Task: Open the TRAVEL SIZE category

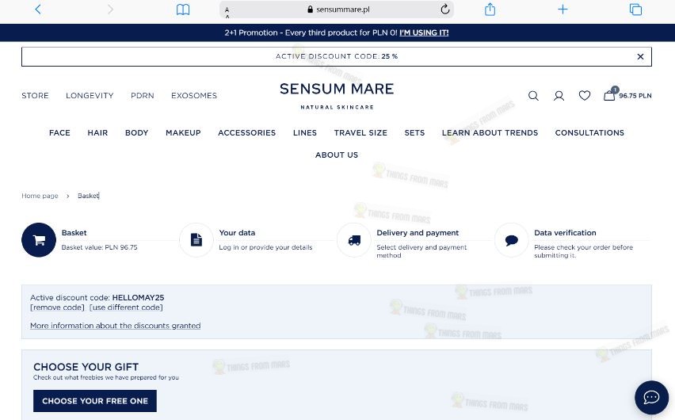Action: pos(360,132)
